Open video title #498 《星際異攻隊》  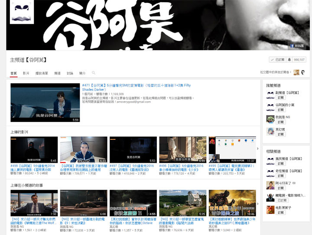pos(32,167)
